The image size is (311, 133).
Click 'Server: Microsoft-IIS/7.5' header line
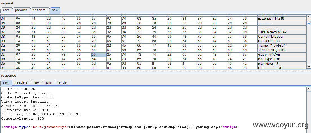click(x=29, y=106)
